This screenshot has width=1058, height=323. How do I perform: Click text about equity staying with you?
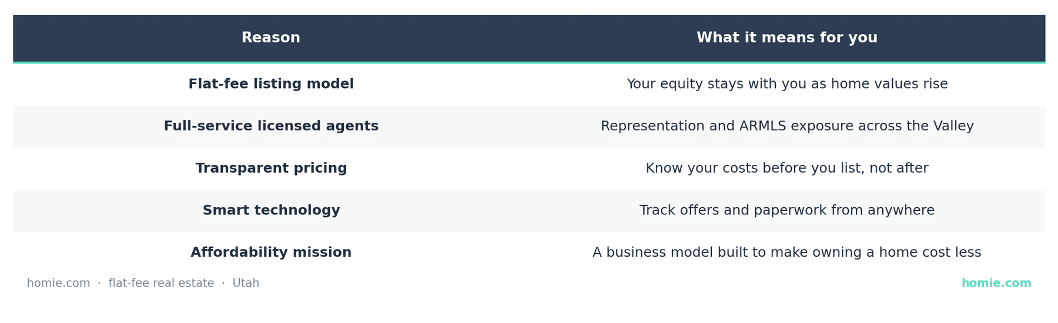(x=787, y=84)
